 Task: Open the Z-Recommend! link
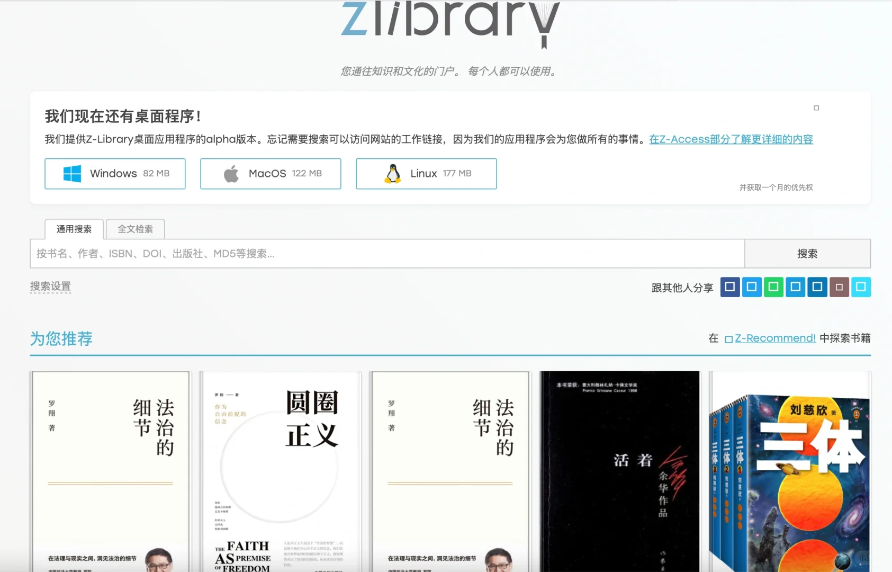(775, 338)
